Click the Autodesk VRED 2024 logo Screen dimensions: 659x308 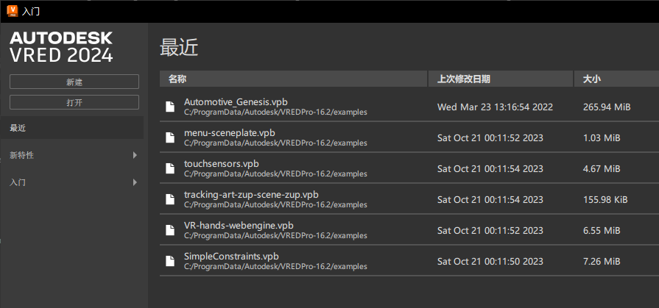pos(61,46)
